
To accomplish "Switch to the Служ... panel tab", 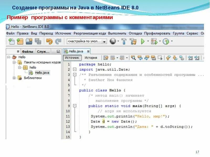I will pos(43,52).
